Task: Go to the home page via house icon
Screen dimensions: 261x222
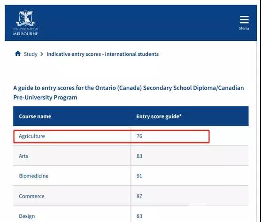Action: point(18,54)
